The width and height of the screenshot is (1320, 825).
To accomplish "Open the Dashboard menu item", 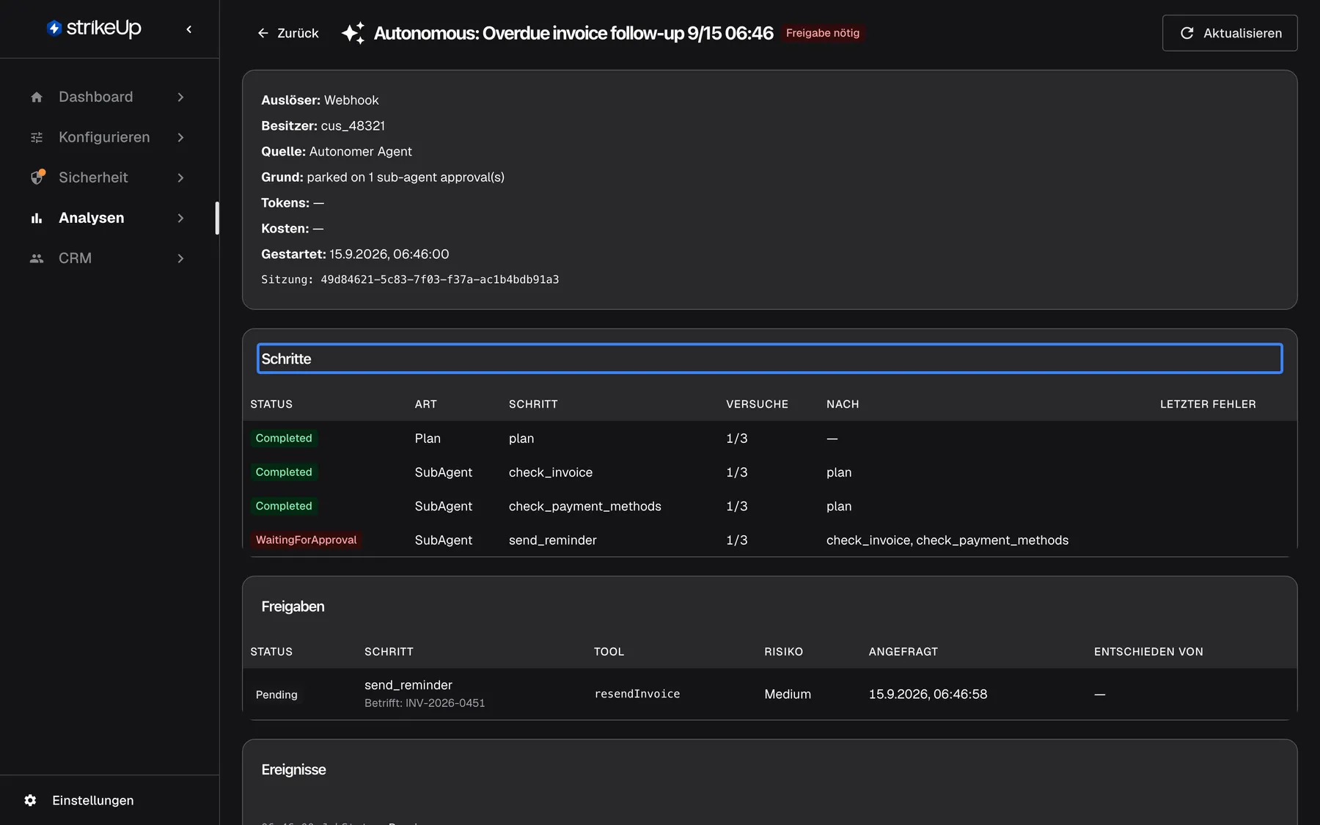I will (x=109, y=97).
